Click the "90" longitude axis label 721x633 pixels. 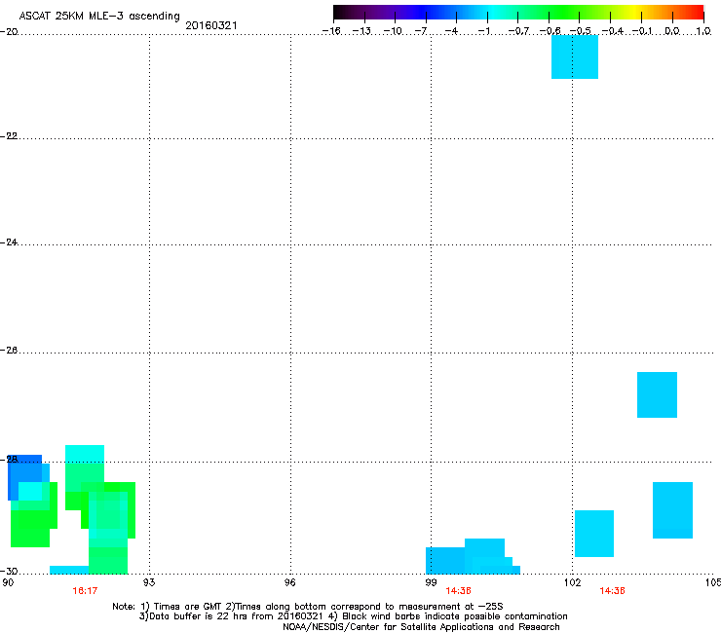(8, 582)
